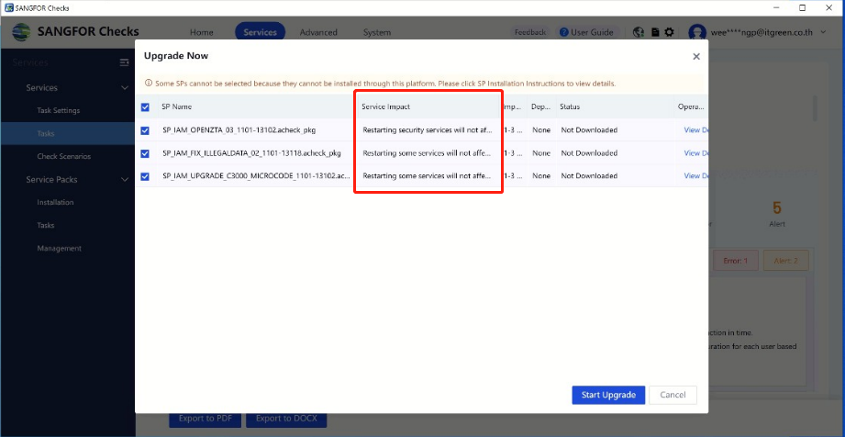Click the SP Name column header
Screen dimensions: 845x437
click(x=176, y=106)
